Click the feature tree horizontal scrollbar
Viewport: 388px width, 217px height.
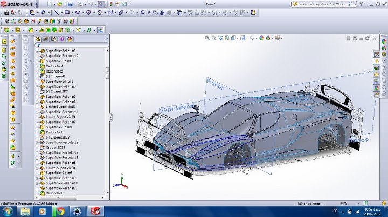(x=58, y=198)
